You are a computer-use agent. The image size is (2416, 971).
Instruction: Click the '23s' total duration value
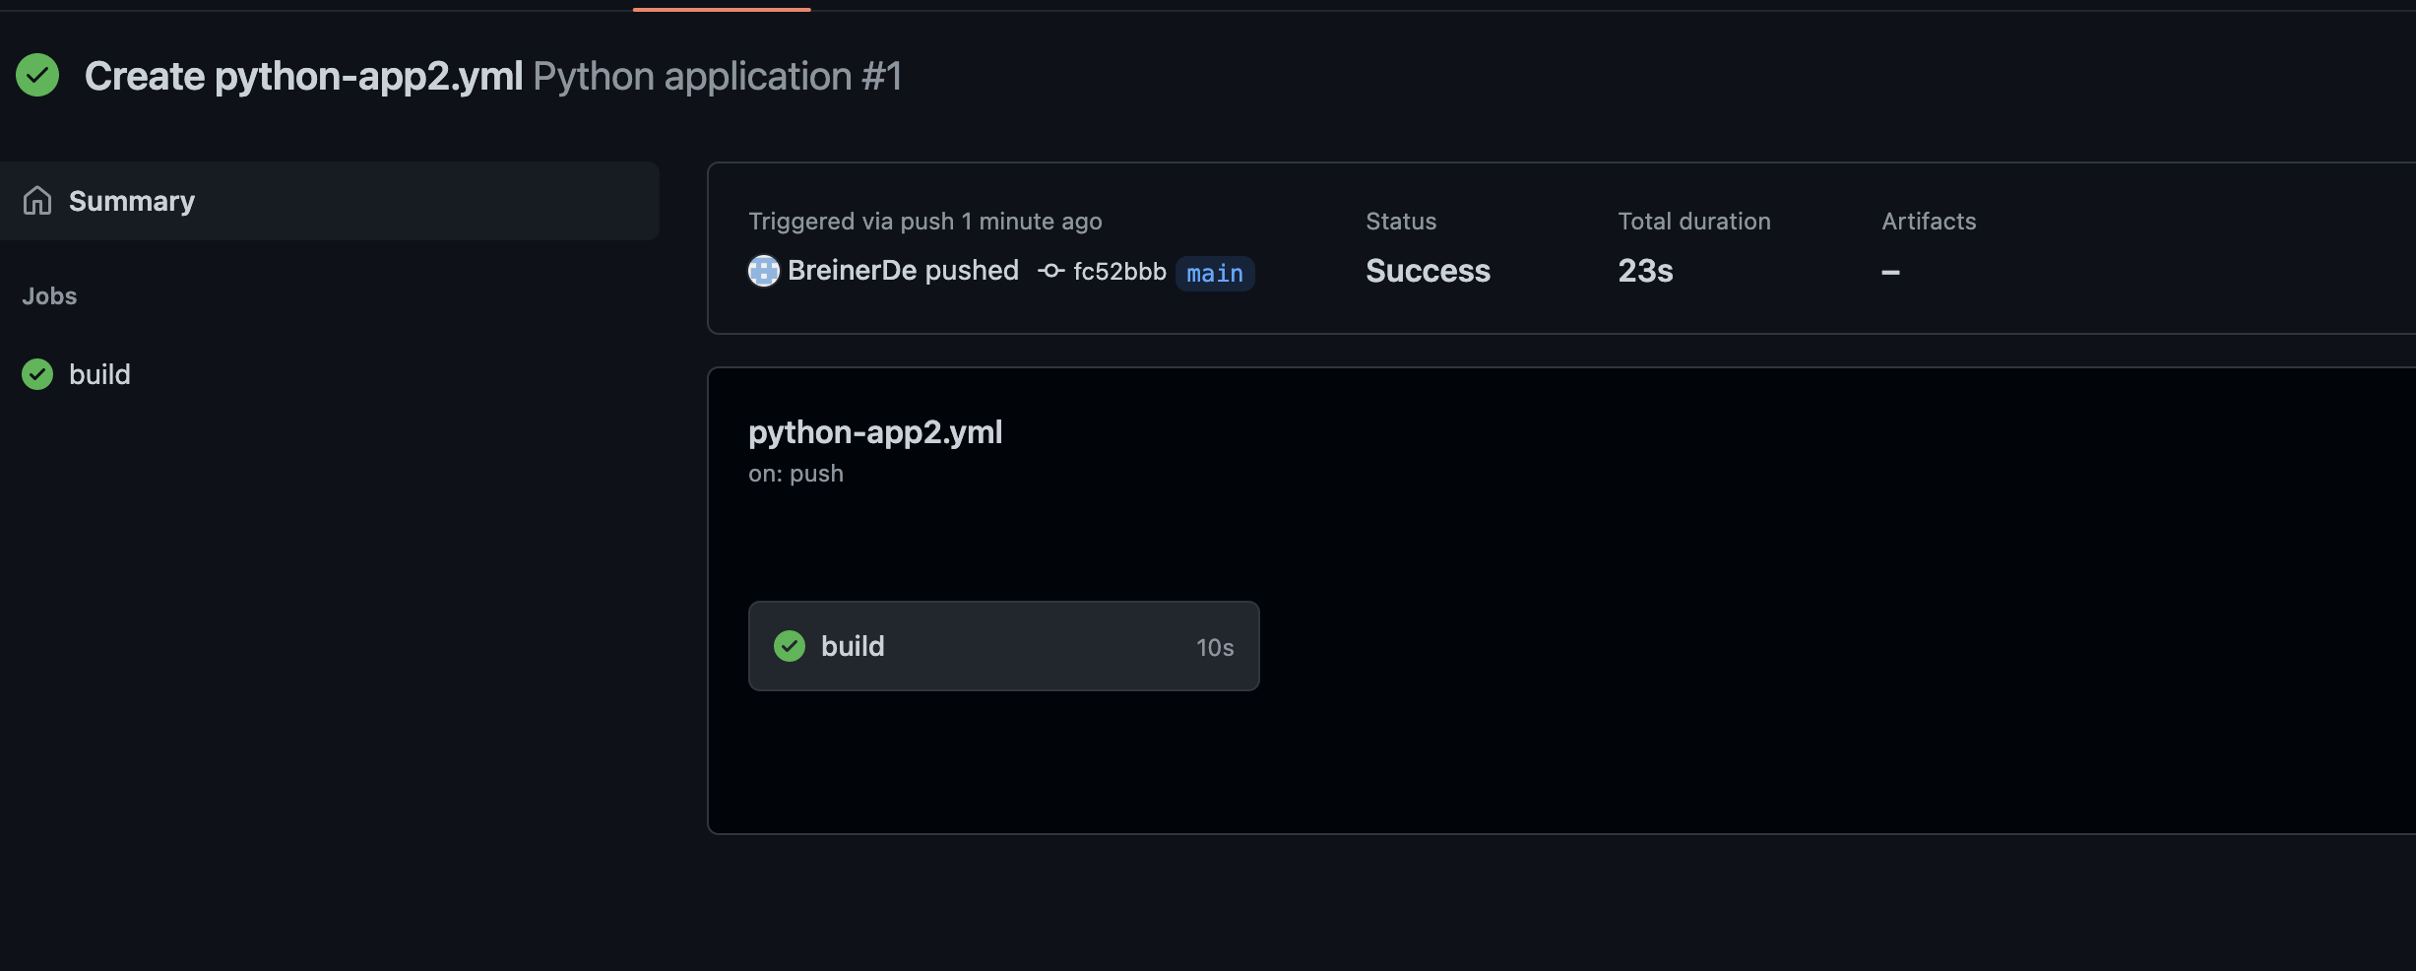(1645, 271)
